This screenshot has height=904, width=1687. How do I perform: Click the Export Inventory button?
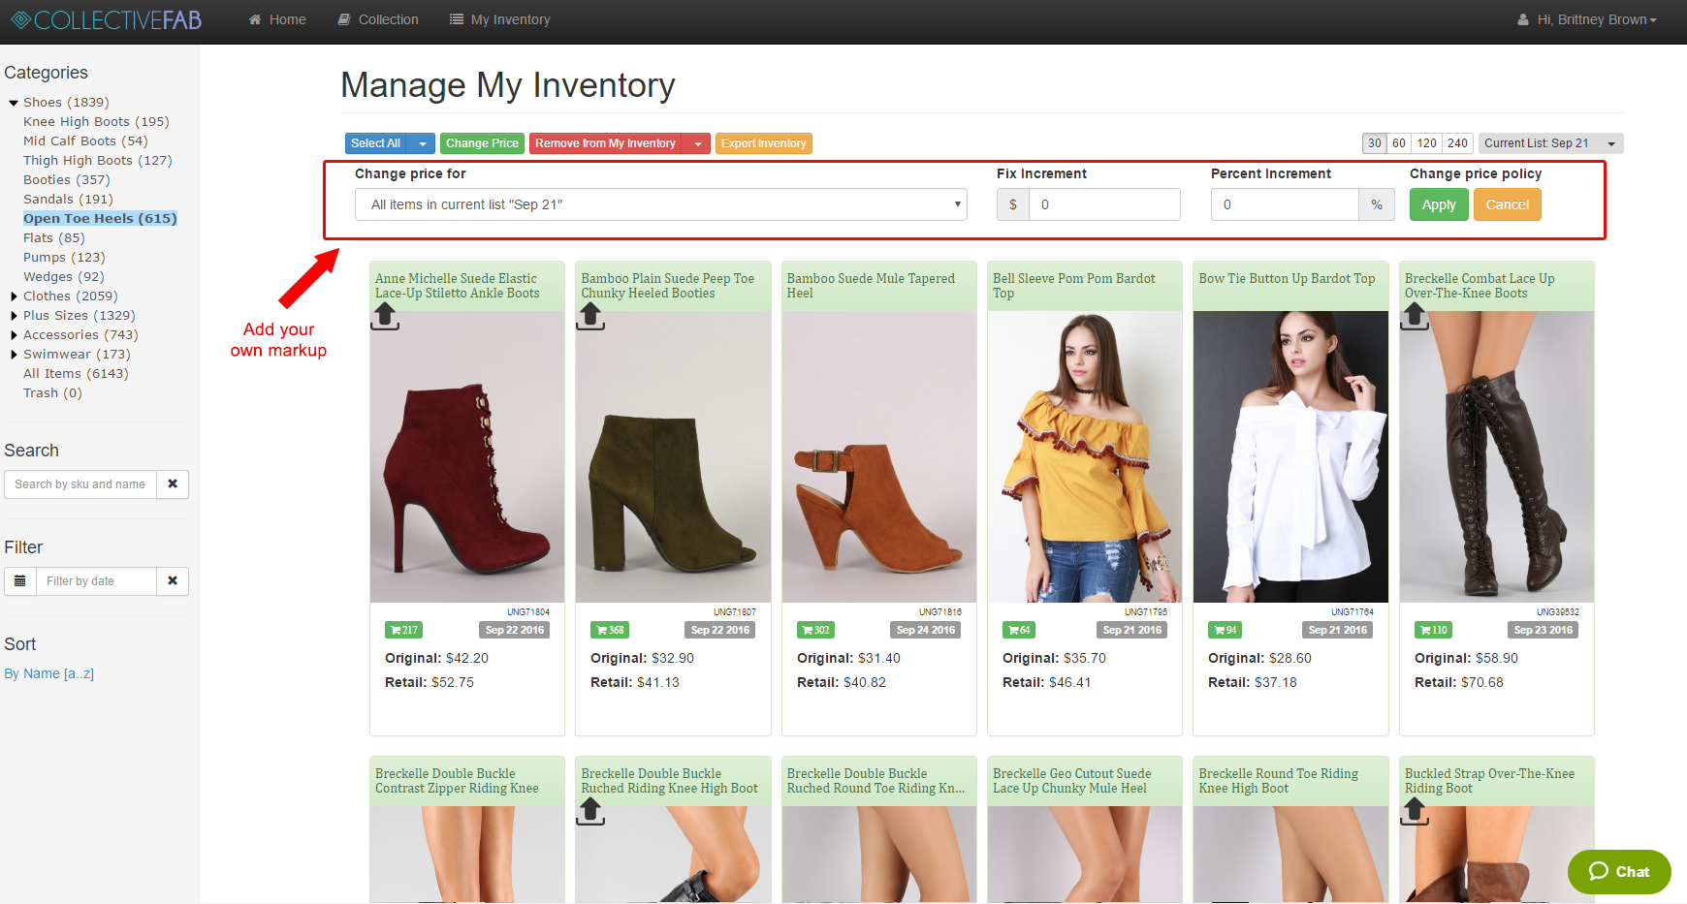[764, 143]
